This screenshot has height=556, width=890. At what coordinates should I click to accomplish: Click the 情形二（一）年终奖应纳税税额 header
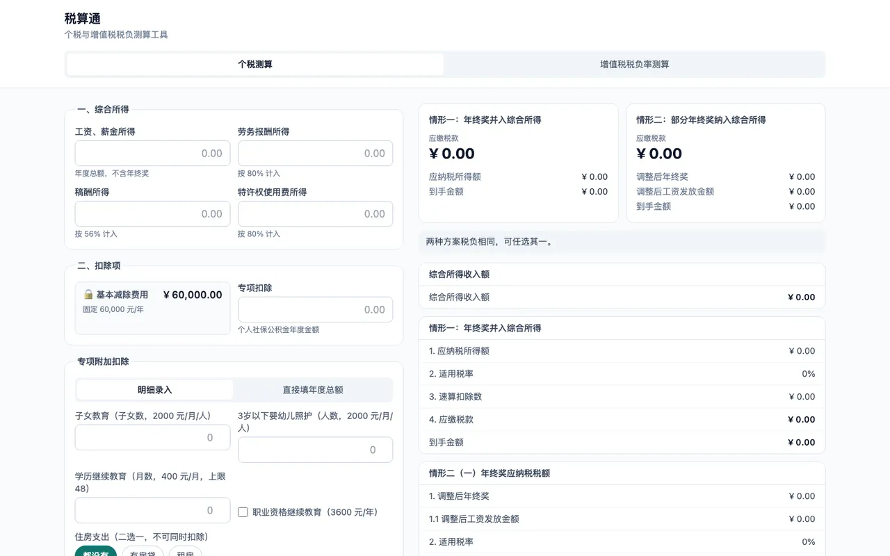pyautogui.click(x=622, y=473)
